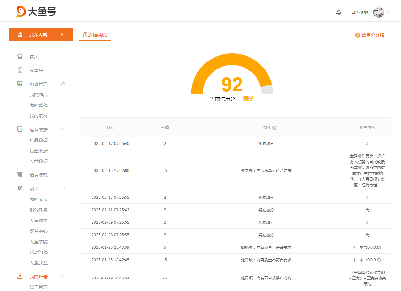Open 首页 in sidebar
This screenshot has height=291, width=401.
coord(34,57)
